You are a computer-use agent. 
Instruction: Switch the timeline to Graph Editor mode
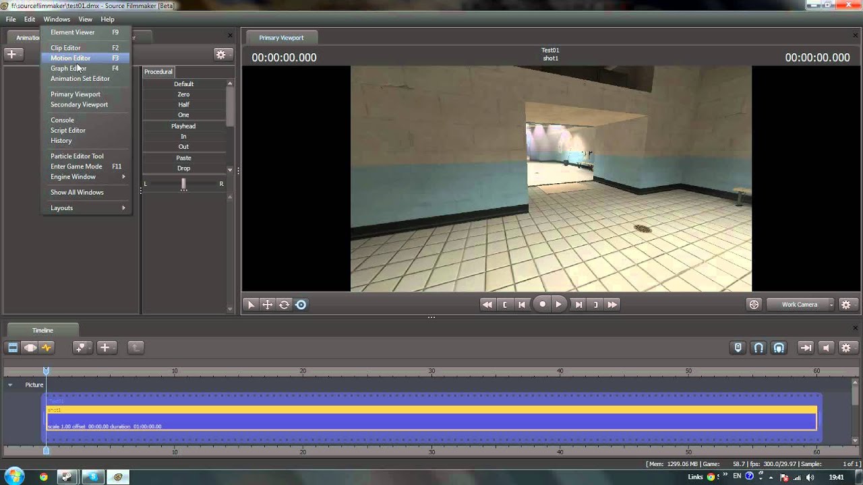47,348
